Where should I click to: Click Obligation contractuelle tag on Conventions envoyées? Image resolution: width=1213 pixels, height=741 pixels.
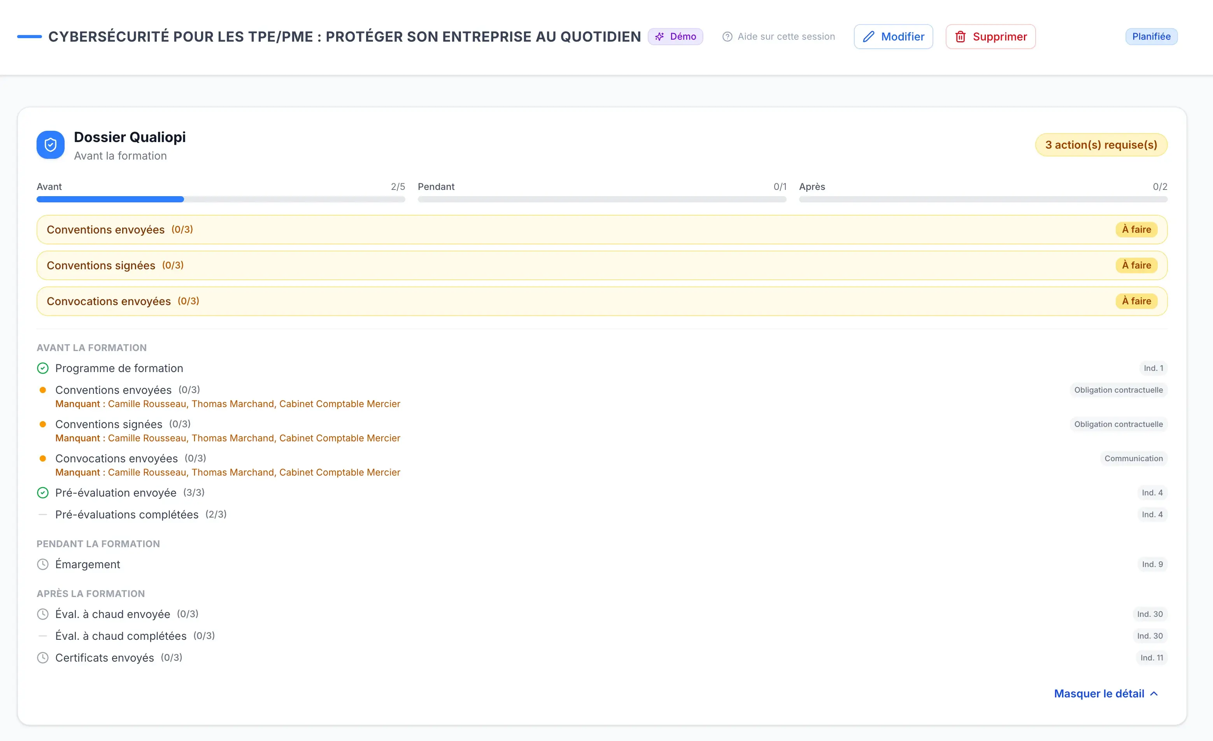coord(1118,390)
